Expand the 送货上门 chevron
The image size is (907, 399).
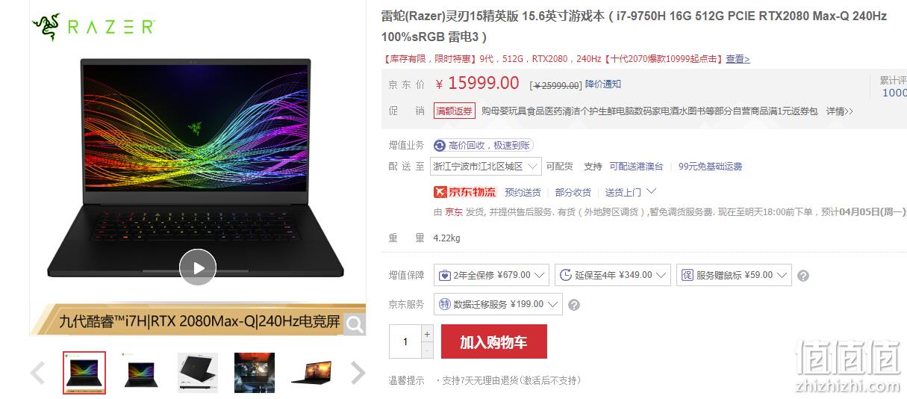pos(652,192)
